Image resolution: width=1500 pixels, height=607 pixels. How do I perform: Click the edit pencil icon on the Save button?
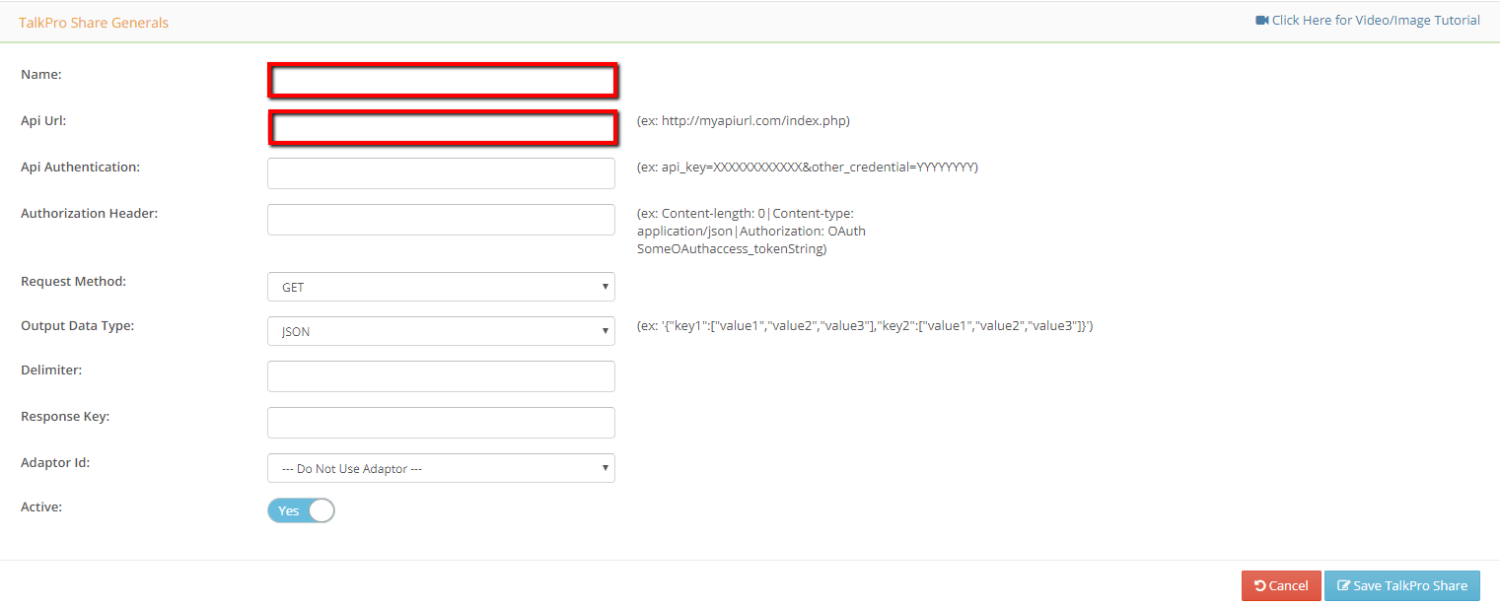[x=1342, y=586]
